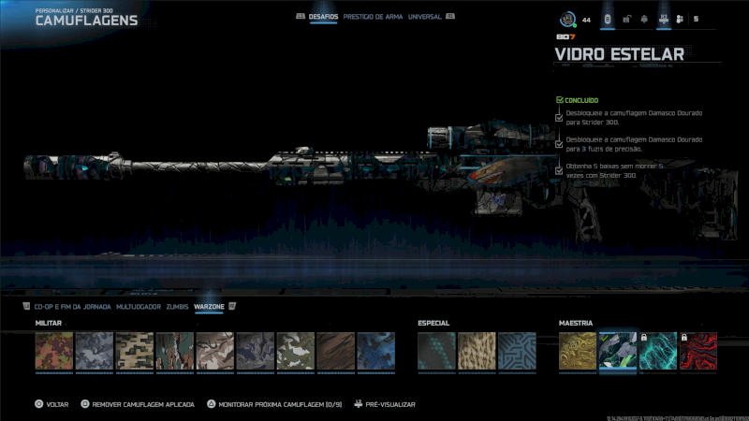Click the Maestria category heading
This screenshot has width=749, height=421.
click(576, 323)
